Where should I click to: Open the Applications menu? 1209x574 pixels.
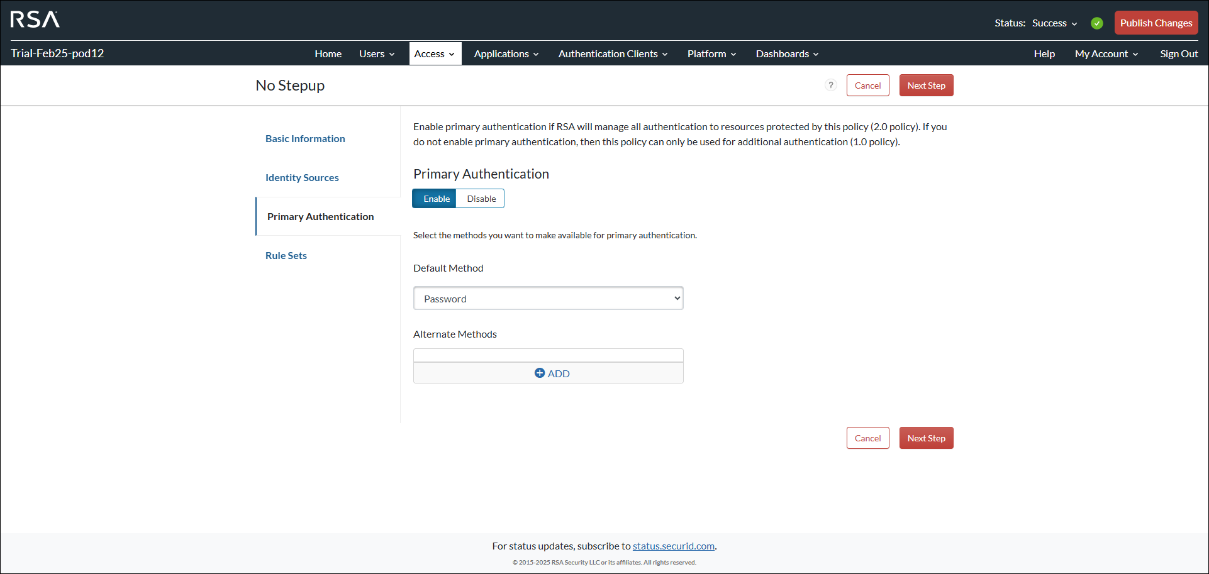[x=505, y=53]
